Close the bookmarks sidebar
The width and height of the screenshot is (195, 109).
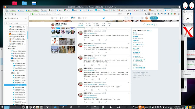pos(26,18)
